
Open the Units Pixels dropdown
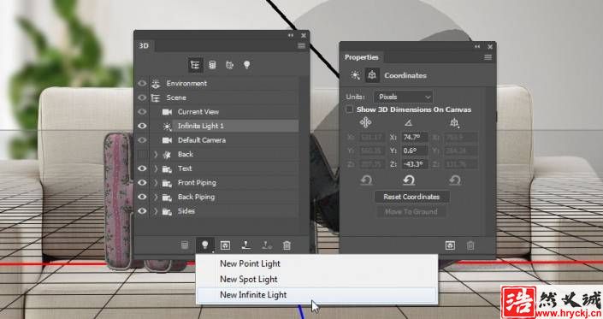[x=404, y=97]
